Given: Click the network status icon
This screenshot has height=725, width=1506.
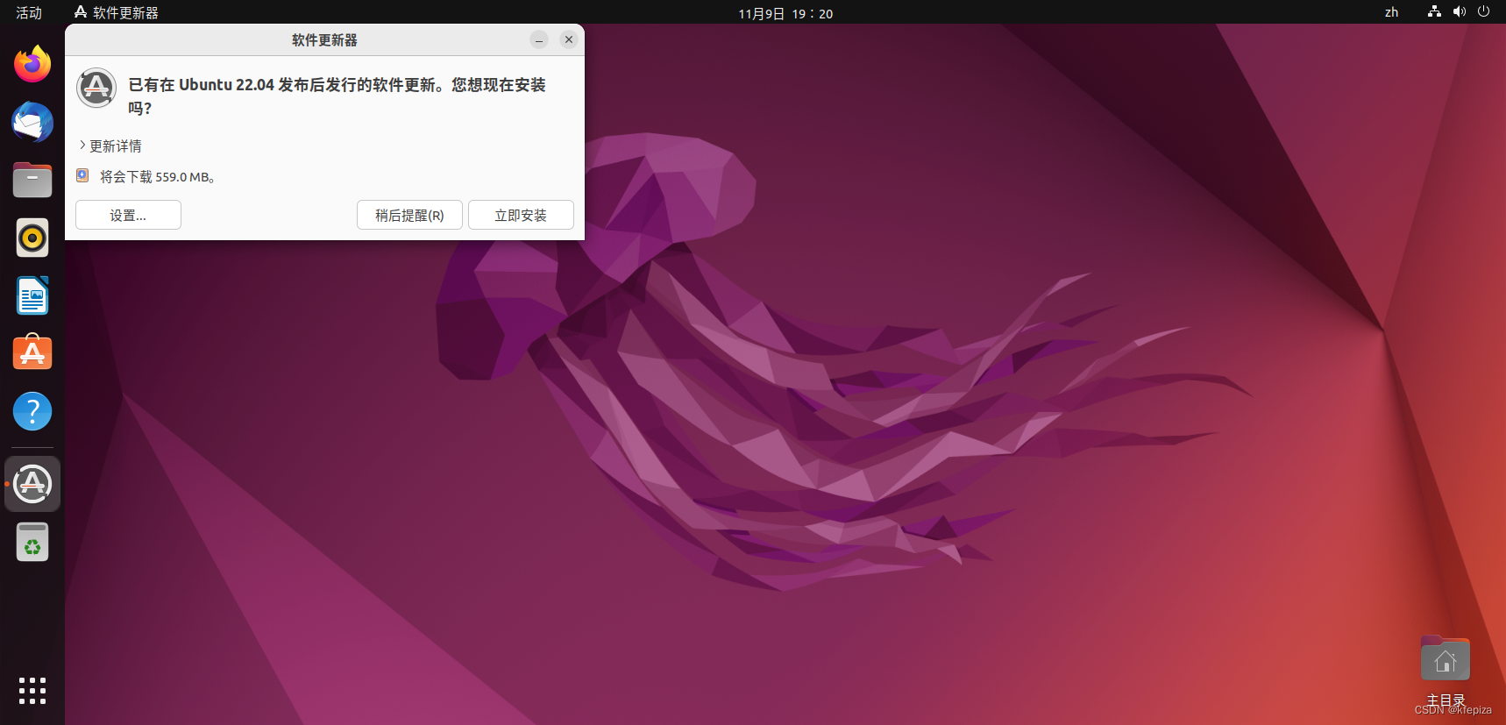Looking at the screenshot, I should point(1434,12).
